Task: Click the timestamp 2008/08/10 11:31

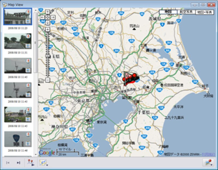Action: pos(18,53)
